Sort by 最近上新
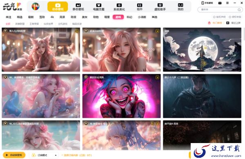 (234, 23)
